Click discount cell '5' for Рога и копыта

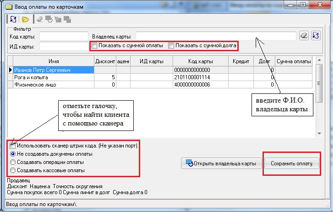coord(105,77)
